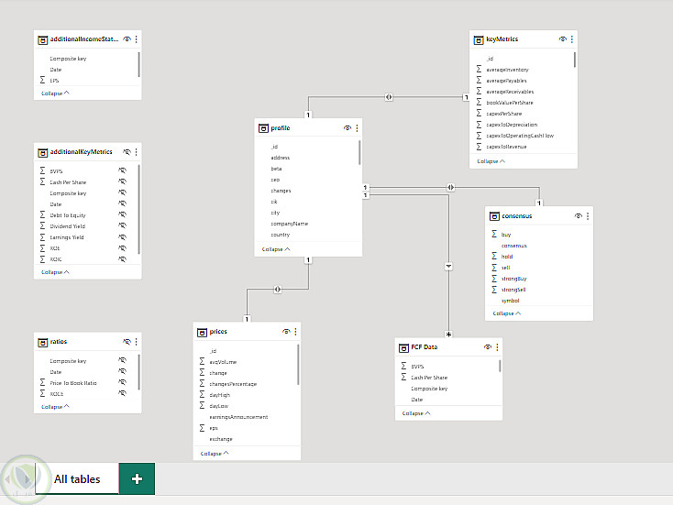Screen dimensions: 673x505
Task: Toggle visibility of profile table
Action: point(348,128)
